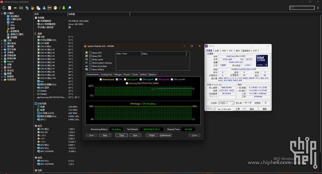The height and width of the screenshot is (174, 322).
Task: Click the 温度 thermometer section icon
Action: click(35, 33)
